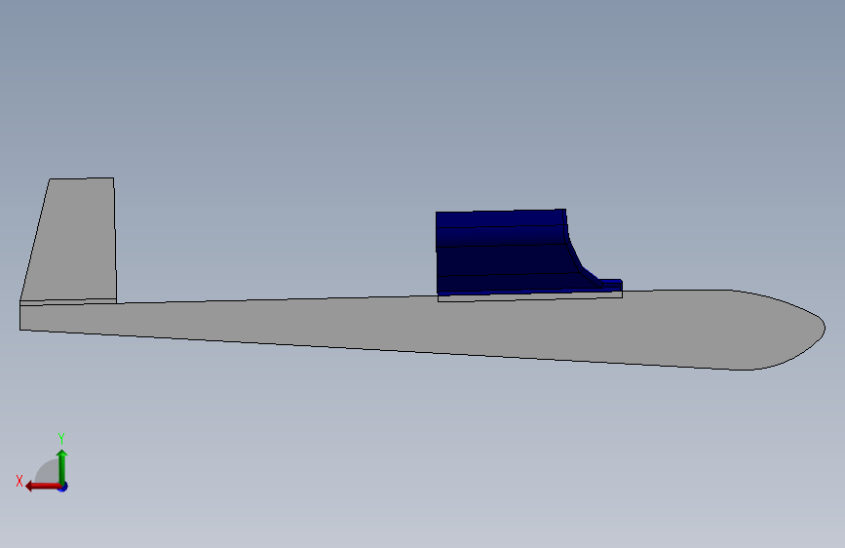Click the blue origin ball of the triad
Image resolution: width=845 pixels, height=548 pixels.
point(63,487)
